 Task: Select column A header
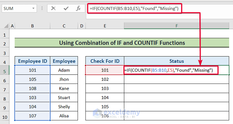12,26
